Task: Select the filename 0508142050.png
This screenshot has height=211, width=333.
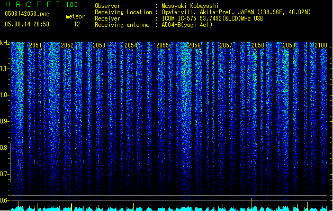Action: (x=27, y=14)
